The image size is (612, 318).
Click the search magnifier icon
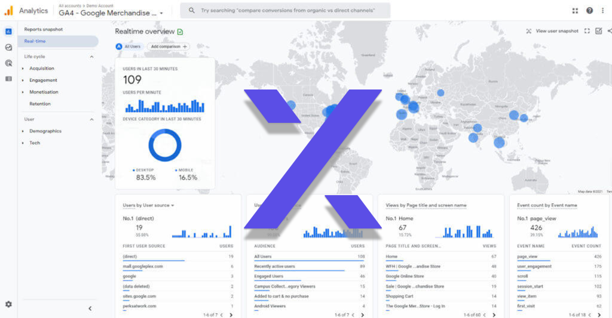191,11
